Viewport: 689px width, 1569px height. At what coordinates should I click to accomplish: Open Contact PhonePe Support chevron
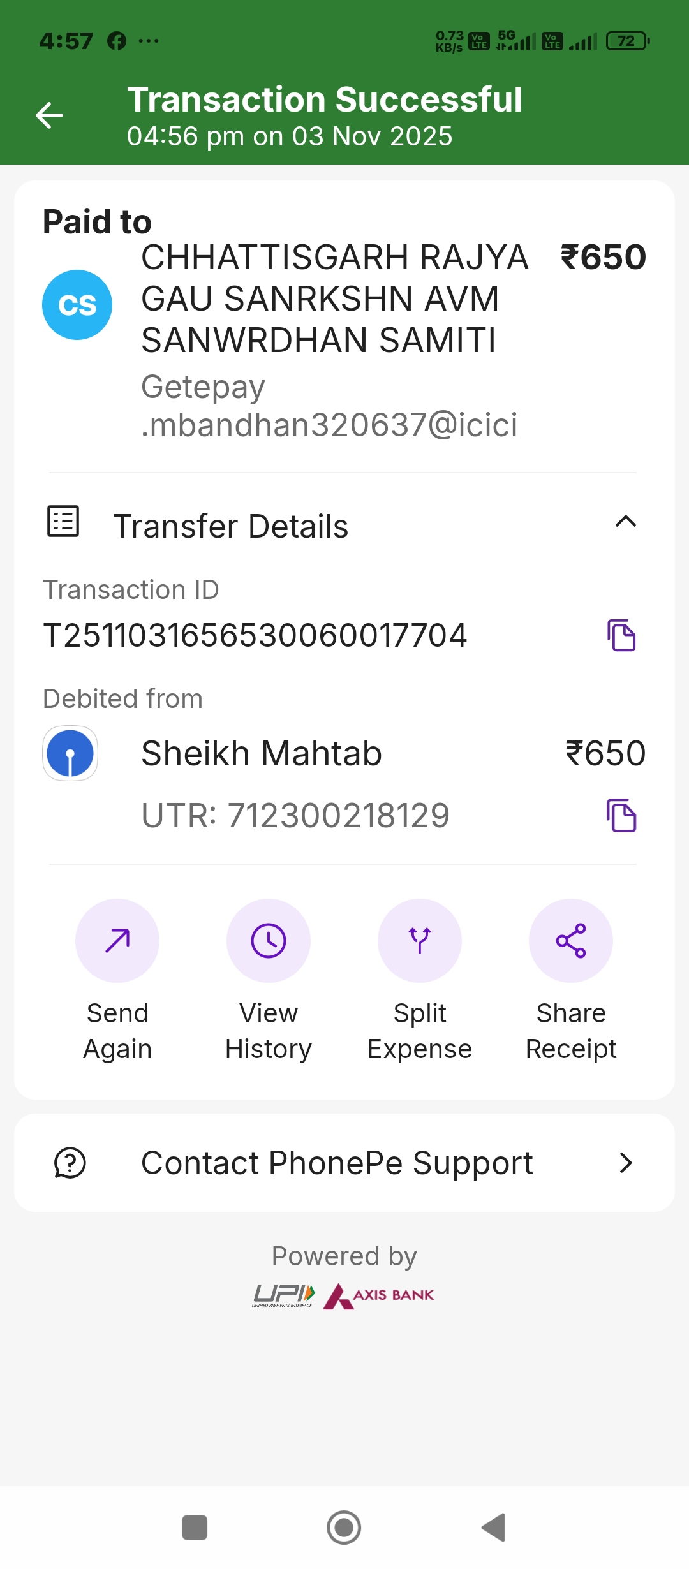coord(626,1163)
